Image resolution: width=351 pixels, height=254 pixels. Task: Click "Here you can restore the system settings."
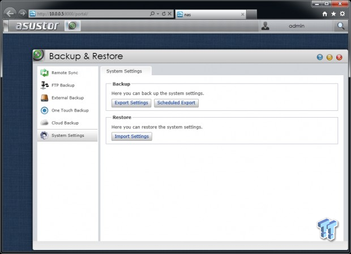(157, 127)
